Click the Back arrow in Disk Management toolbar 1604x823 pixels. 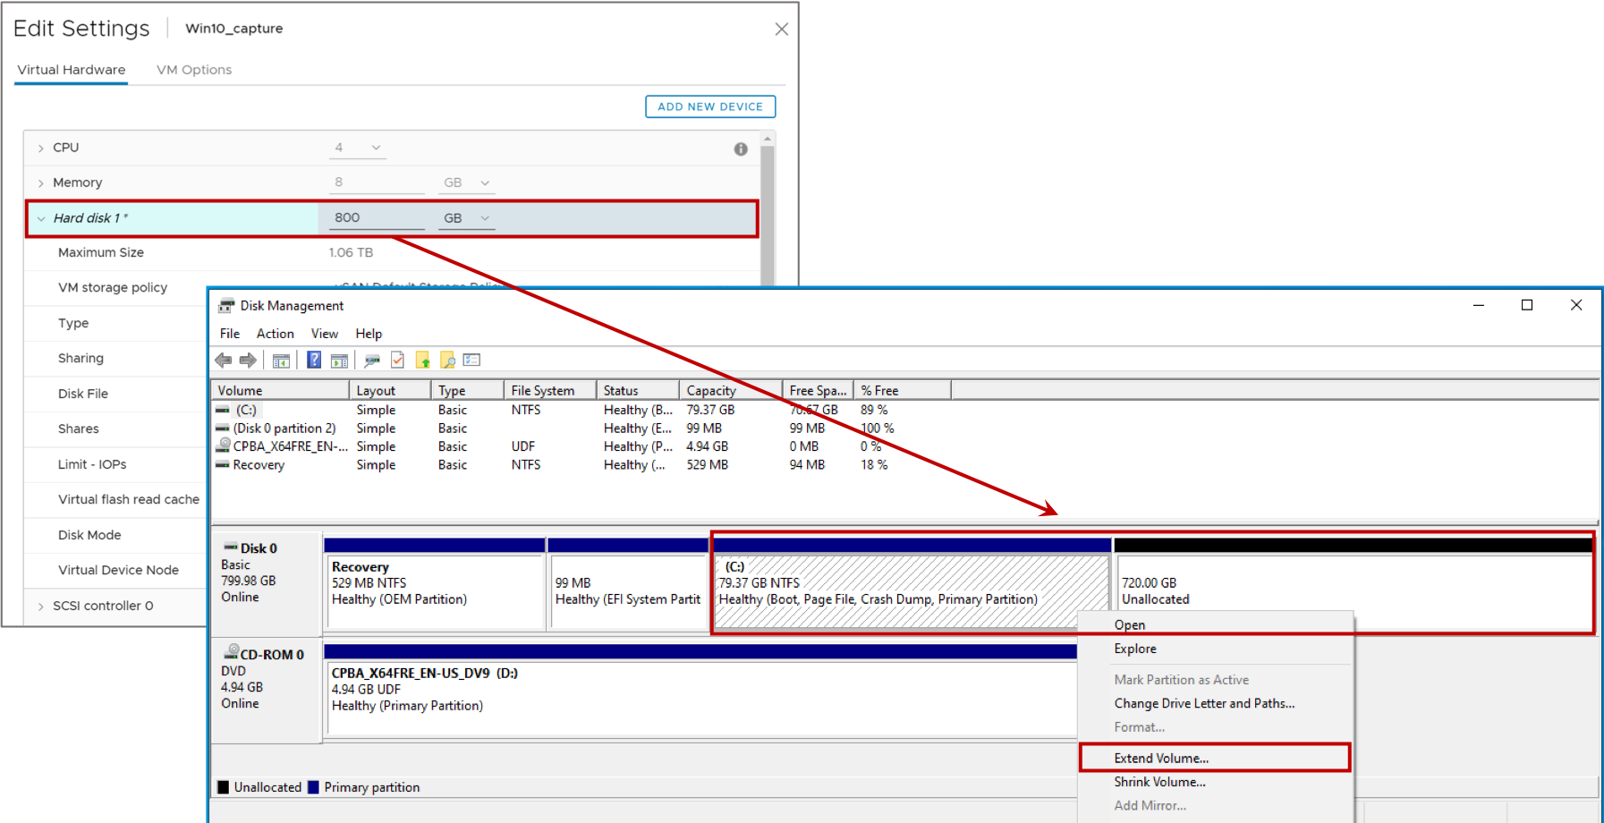[x=224, y=360]
